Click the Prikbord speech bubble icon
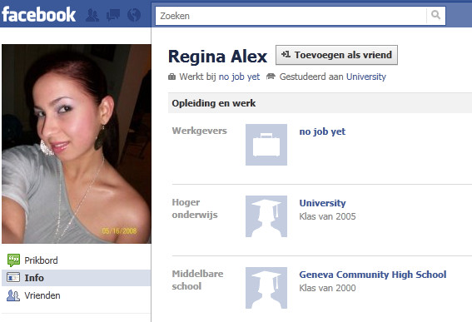The height and width of the screenshot is (322, 472). pos(13,260)
